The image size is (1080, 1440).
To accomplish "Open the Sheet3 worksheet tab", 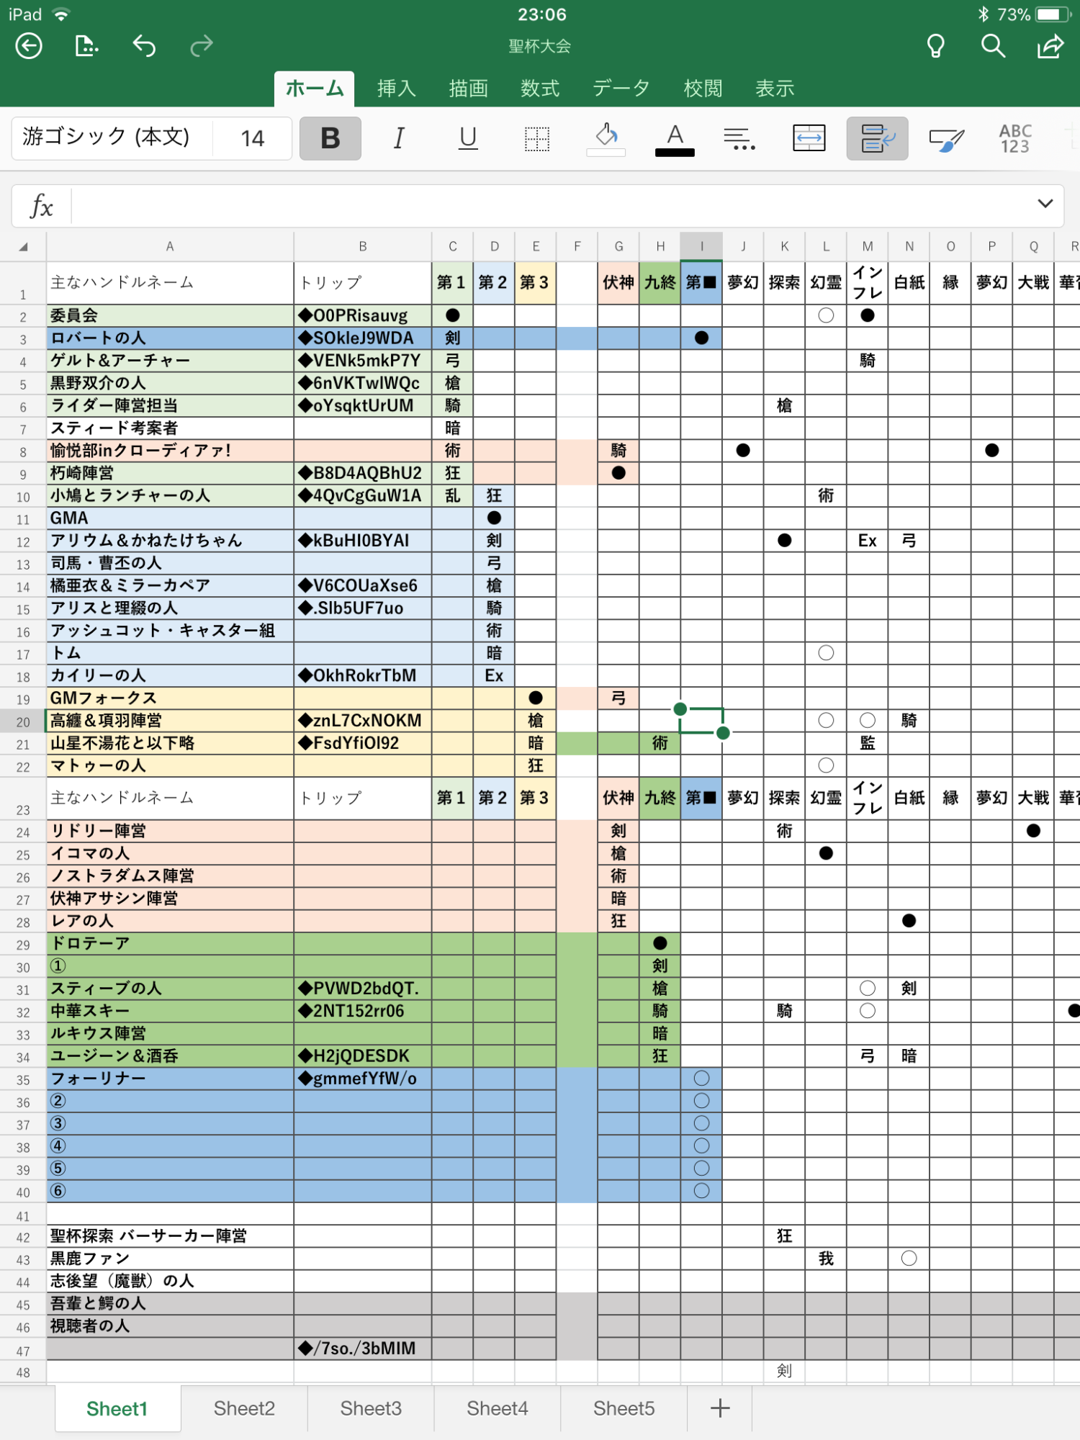I will (371, 1408).
